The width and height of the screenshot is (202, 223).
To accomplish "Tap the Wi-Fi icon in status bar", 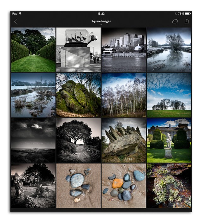I will click(20, 14).
